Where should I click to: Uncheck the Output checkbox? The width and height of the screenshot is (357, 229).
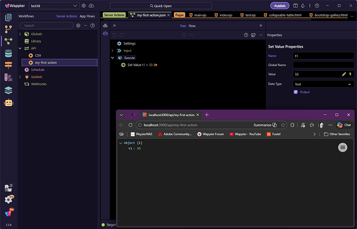pos(295,92)
